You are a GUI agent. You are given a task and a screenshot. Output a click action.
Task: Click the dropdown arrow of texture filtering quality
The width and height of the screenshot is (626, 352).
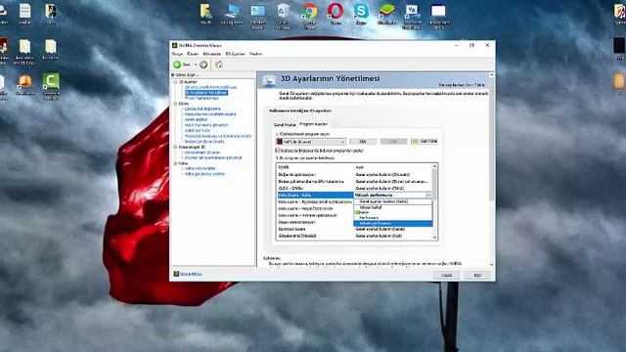(429, 196)
